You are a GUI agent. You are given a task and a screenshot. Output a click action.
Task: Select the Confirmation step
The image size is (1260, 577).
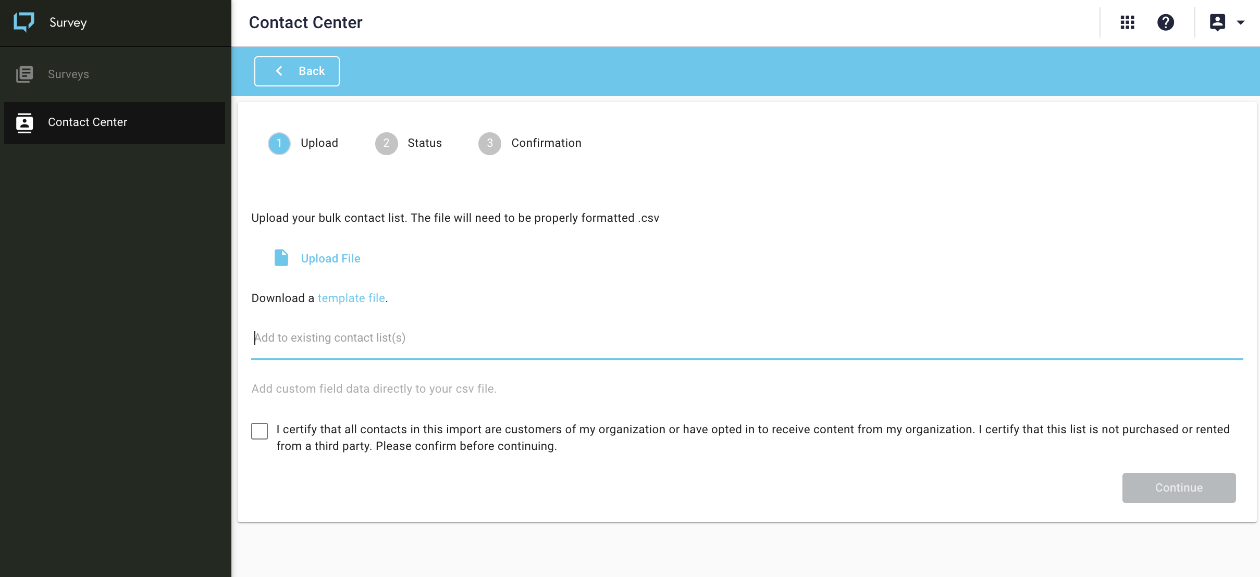point(530,143)
